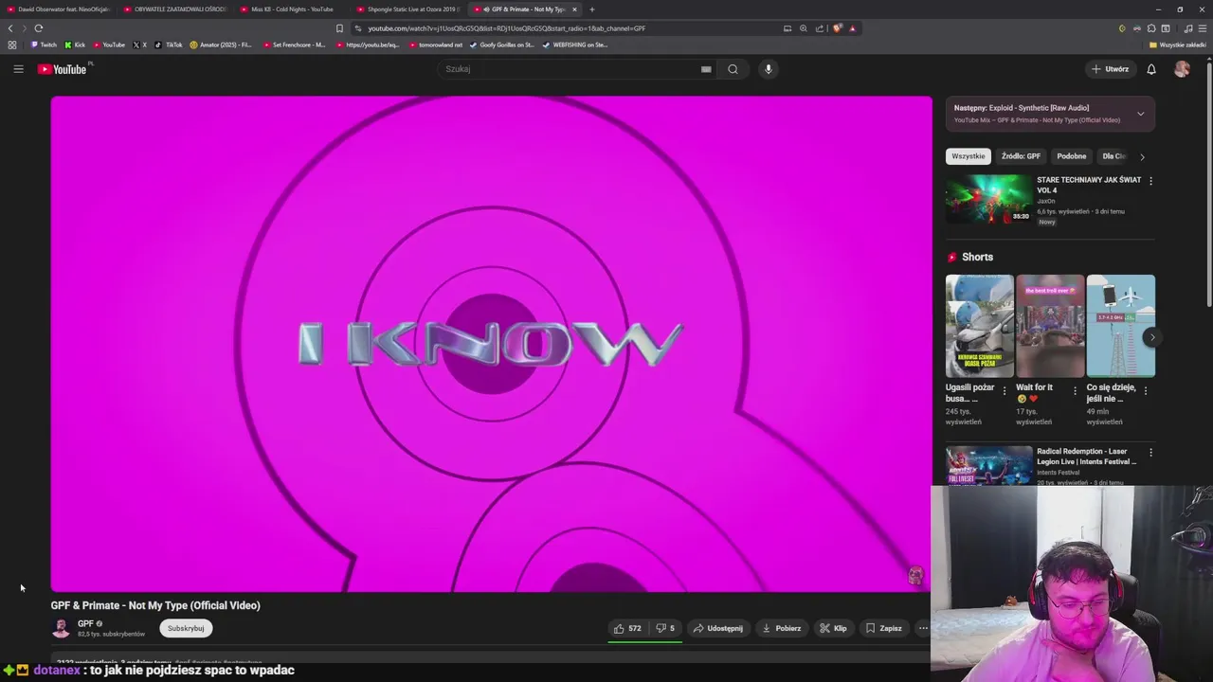Open the media control music note icon
The image size is (1213, 682).
tap(1188, 28)
